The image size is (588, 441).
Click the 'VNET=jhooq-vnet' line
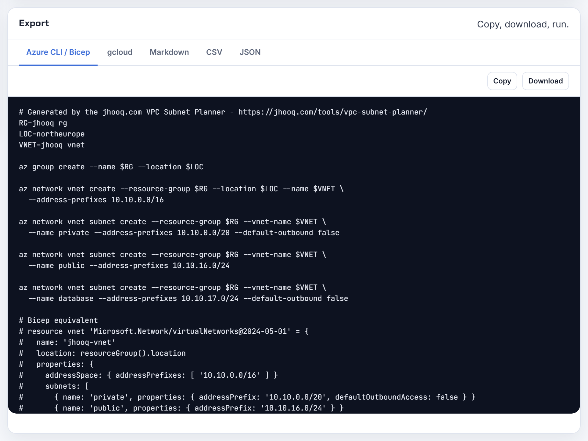52,145
